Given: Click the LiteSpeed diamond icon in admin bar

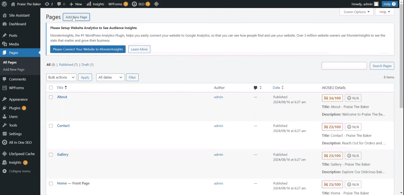Looking at the screenshot, I should click(x=156, y=4).
